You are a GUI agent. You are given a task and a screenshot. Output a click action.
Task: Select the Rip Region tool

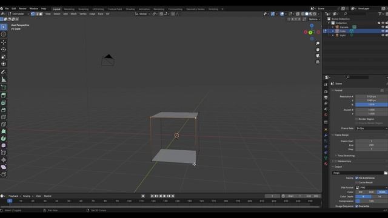point(4,174)
